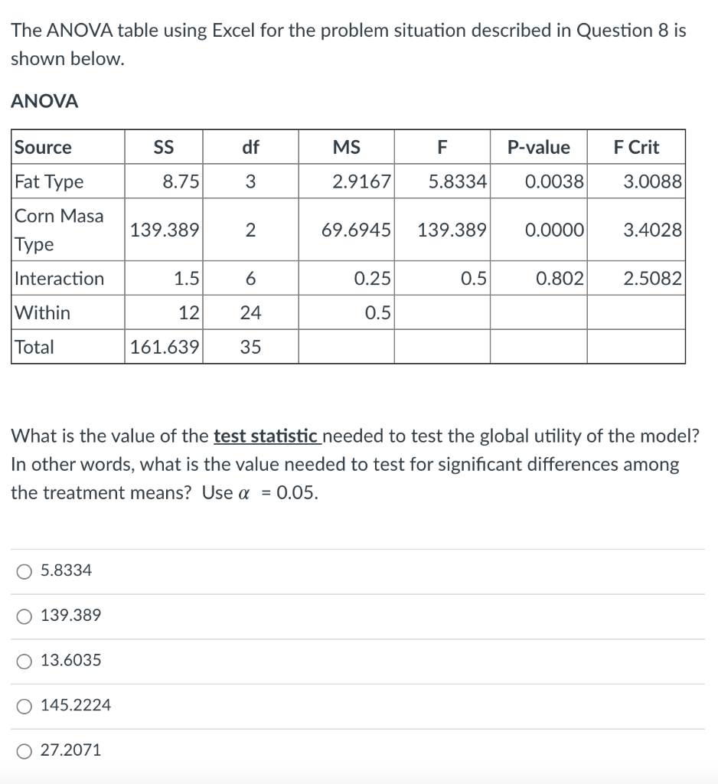718x784 pixels.
Task: Click the MS column header
Action: tap(347, 147)
